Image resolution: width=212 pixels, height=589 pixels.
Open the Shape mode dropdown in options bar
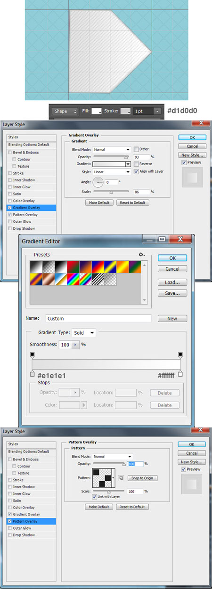click(65, 111)
